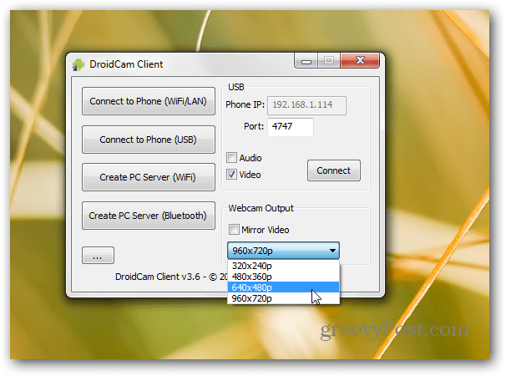The height and width of the screenshot is (376, 506).
Task: Click Create PC Server (Bluetooth) button
Action: (x=149, y=216)
